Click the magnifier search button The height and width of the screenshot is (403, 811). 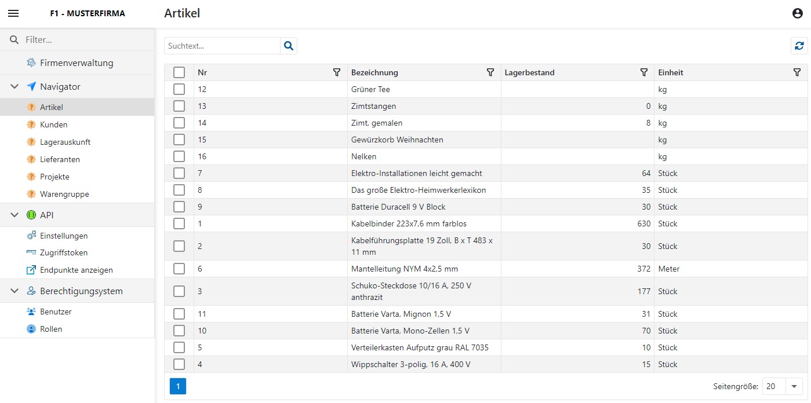click(x=289, y=46)
